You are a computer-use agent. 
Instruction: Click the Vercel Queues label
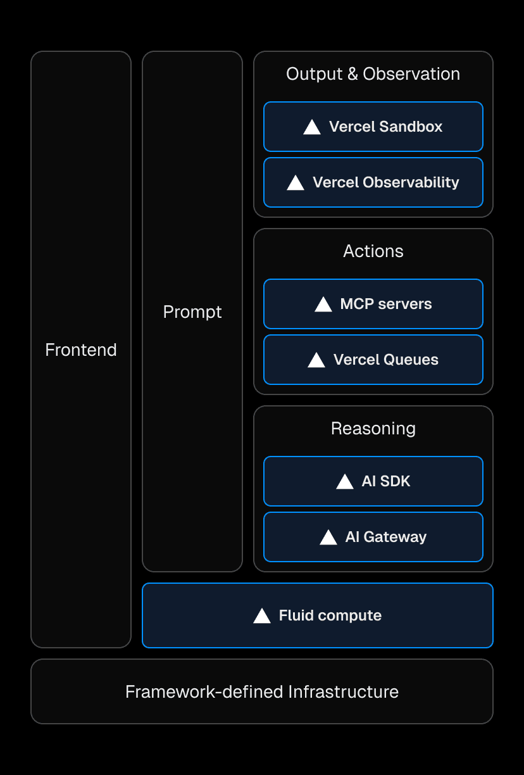coord(386,360)
